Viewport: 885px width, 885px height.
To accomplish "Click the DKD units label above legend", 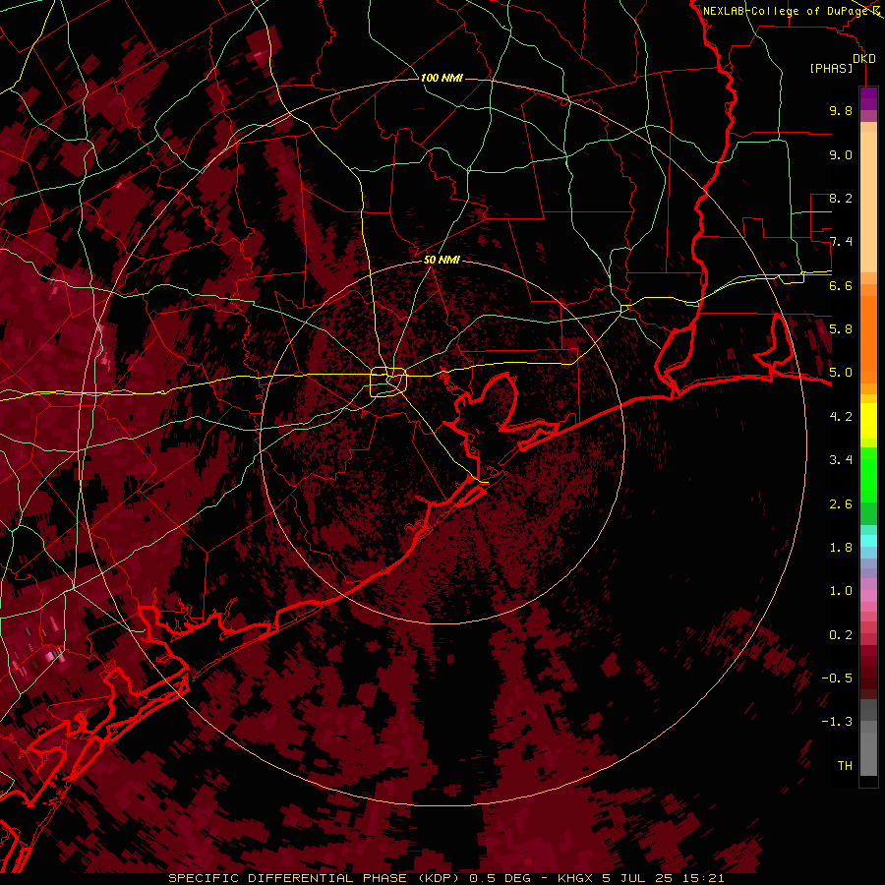I will click(x=864, y=58).
